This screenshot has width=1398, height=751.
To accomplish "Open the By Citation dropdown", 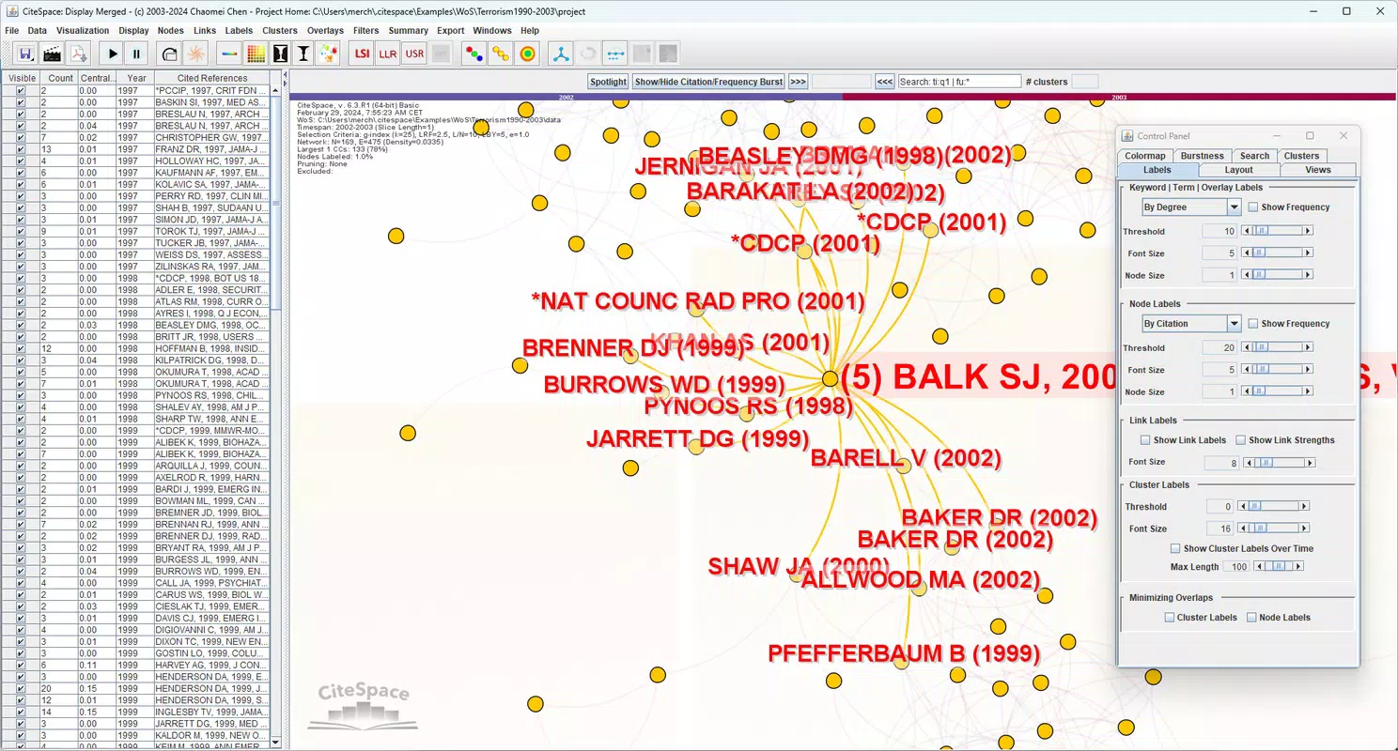I will coord(1191,324).
